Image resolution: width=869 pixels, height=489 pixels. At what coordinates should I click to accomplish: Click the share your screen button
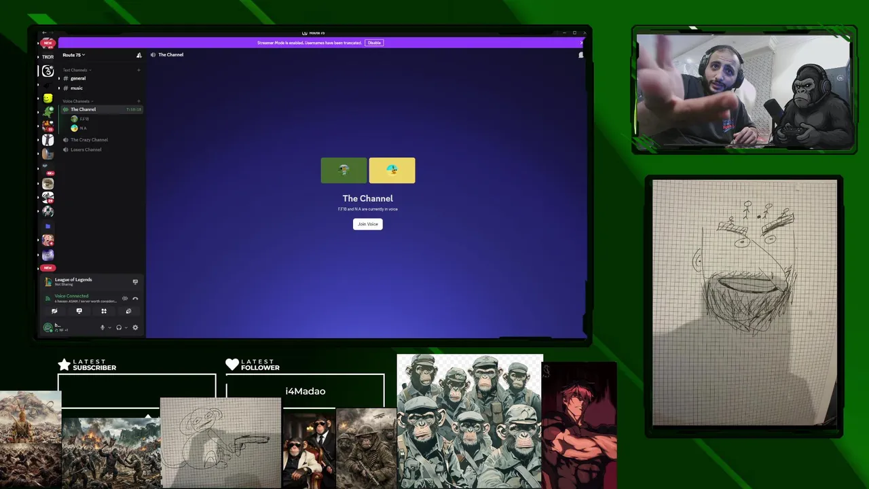coord(79,311)
